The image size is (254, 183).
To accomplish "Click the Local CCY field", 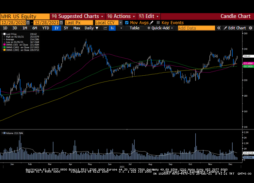I will pos(107,22).
